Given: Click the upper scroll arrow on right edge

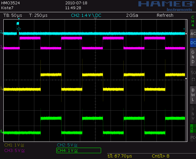Looking at the screenshot, I should click(186, 33).
